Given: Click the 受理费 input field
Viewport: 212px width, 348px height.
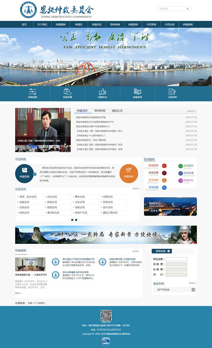Looking at the screenshot, I should tap(176, 264).
